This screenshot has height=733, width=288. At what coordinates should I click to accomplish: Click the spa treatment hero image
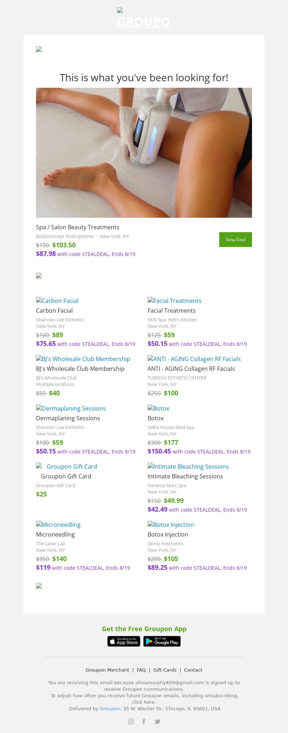(x=144, y=152)
